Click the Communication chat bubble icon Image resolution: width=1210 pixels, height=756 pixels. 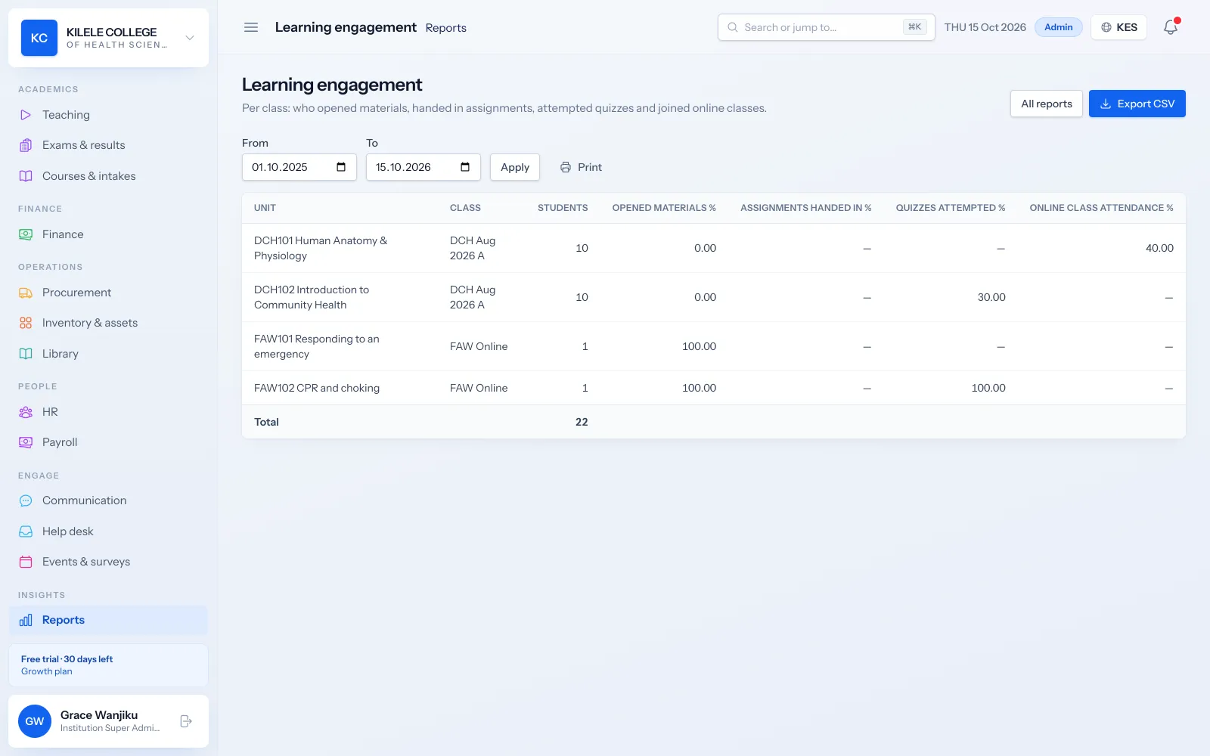point(26,500)
